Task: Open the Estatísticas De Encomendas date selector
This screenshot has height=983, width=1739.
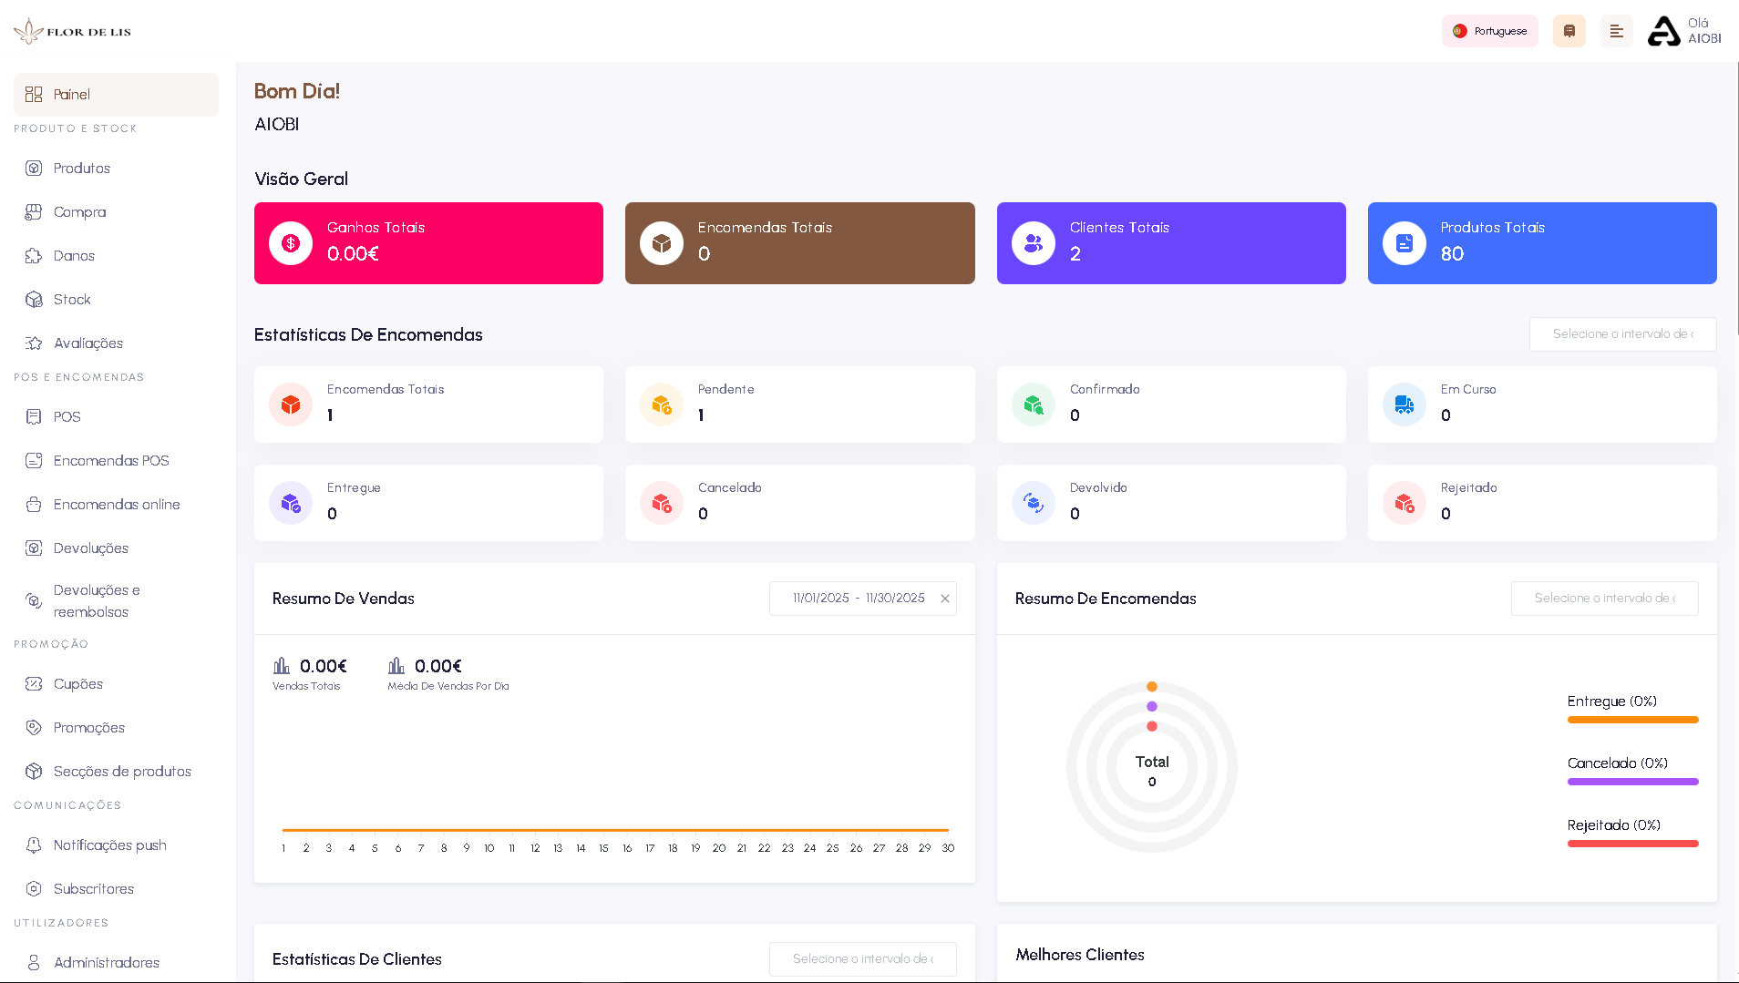Action: point(1622,334)
